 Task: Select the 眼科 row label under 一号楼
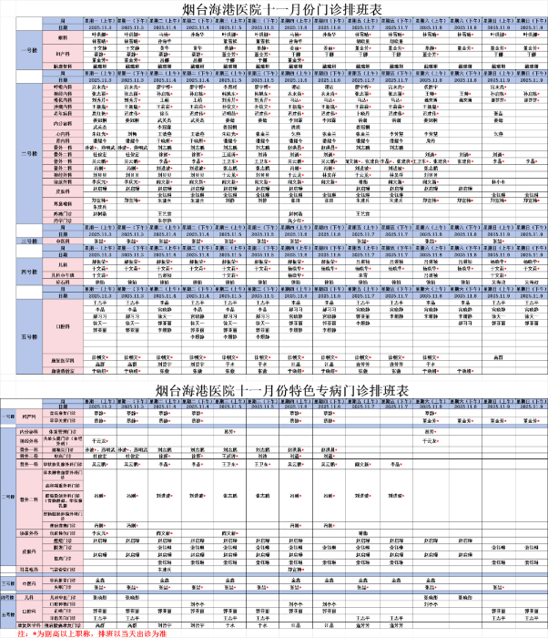(x=63, y=38)
